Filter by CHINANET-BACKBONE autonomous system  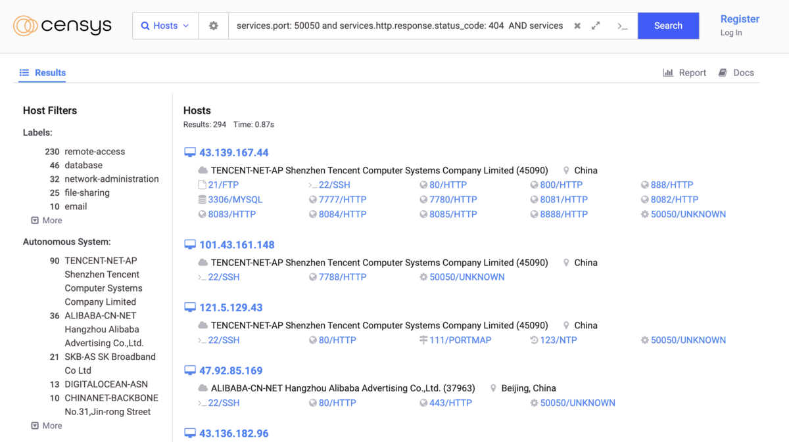(111, 405)
